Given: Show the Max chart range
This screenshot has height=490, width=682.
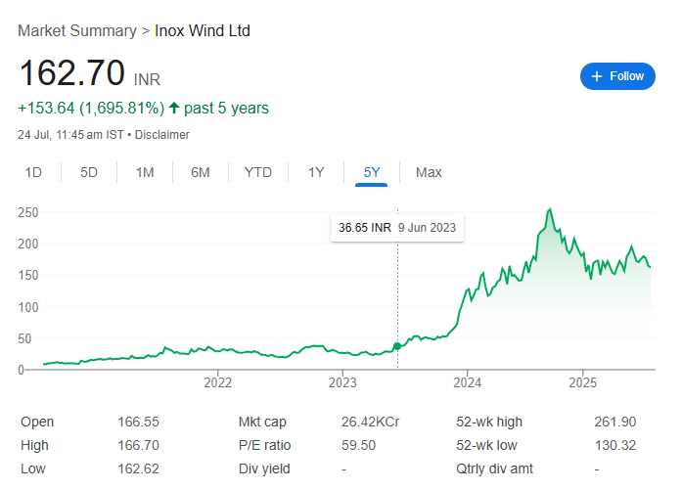Looking at the screenshot, I should click(x=429, y=172).
